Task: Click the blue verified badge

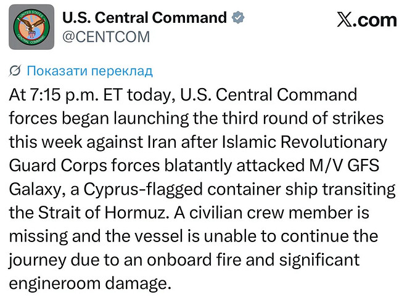Action: coord(238,18)
